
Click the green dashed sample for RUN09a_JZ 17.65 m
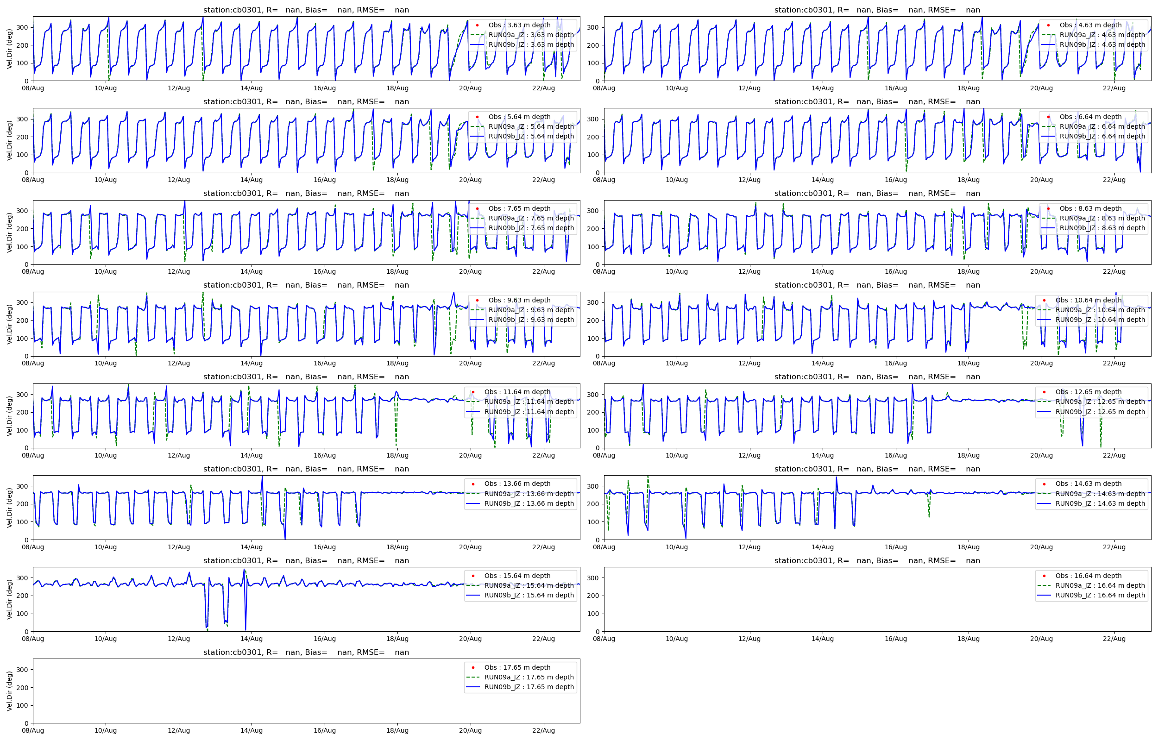click(472, 677)
